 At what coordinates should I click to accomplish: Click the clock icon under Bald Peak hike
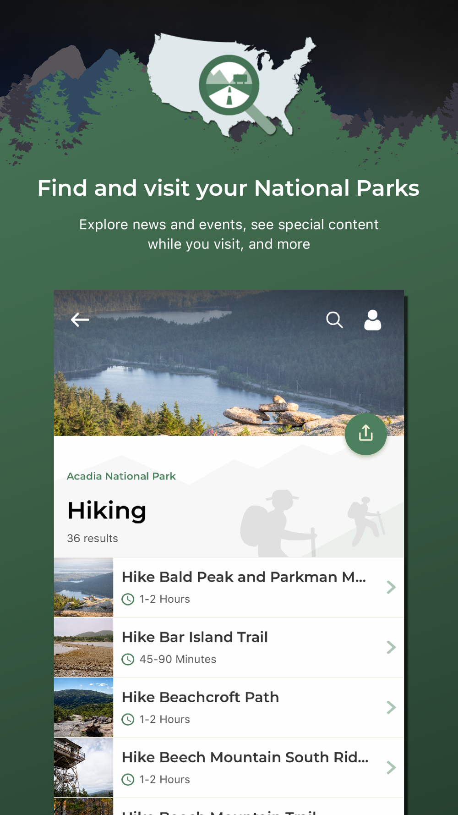tap(128, 599)
